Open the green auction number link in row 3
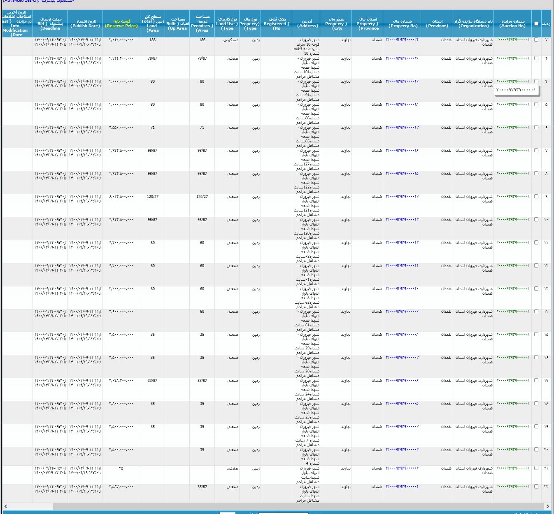The width and height of the screenshot is (554, 514). [512, 58]
